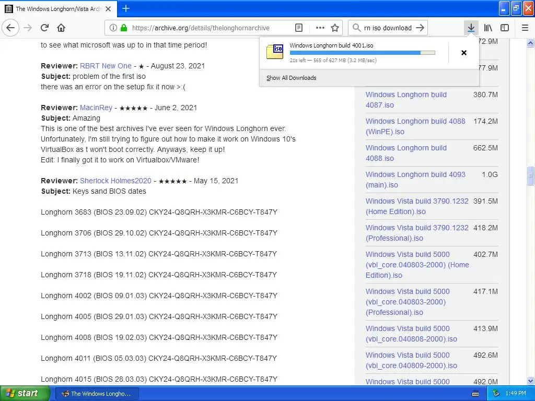This screenshot has height=401, width=535.
Task: Click the page scrollbar down arrow
Action: (530, 381)
